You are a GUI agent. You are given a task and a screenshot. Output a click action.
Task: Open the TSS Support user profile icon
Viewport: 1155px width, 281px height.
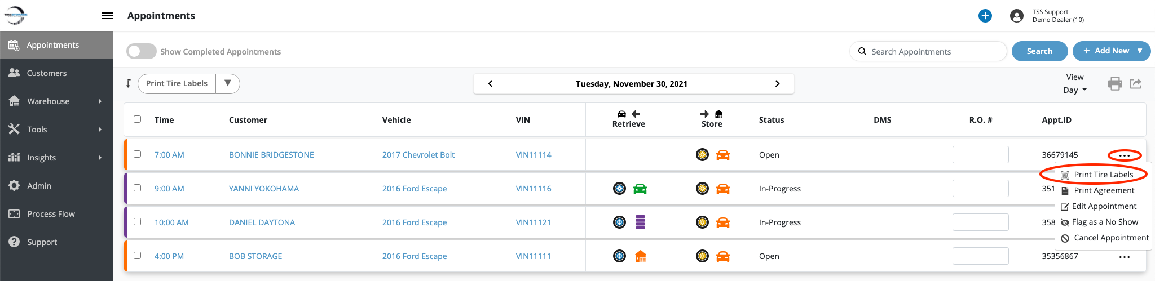1017,16
